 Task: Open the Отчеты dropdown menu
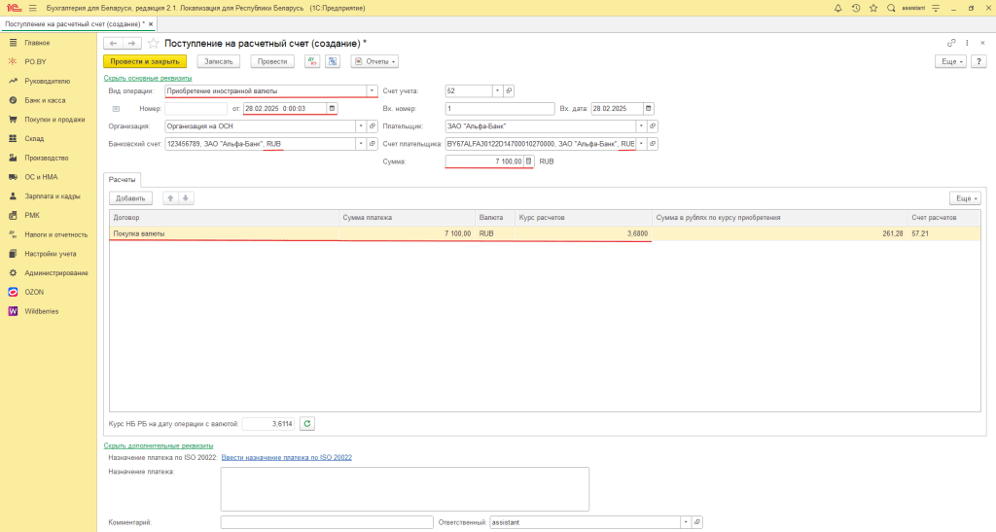point(374,61)
